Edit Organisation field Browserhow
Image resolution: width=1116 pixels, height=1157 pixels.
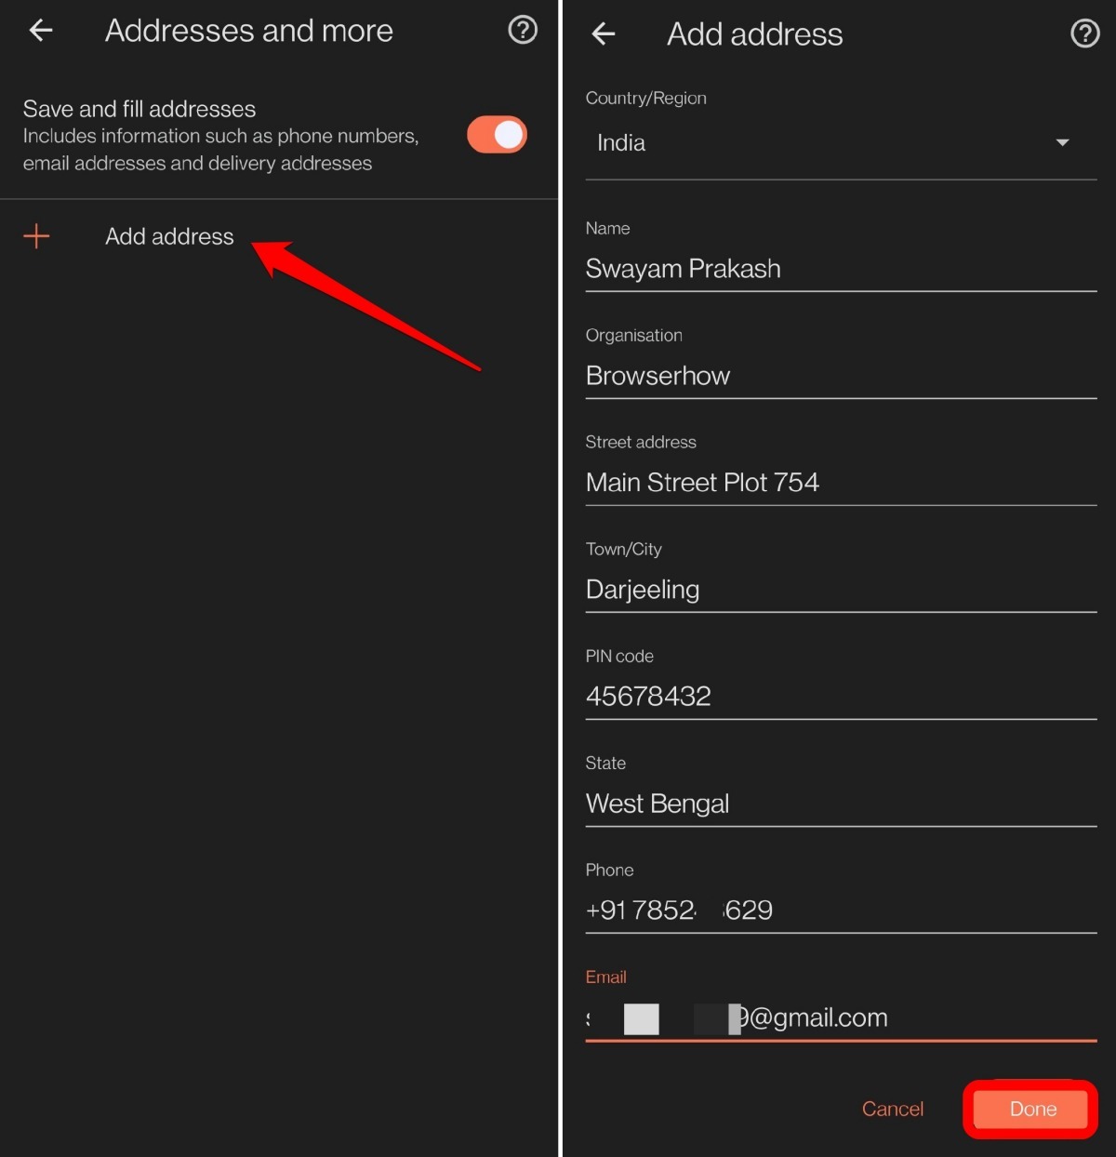(x=841, y=376)
